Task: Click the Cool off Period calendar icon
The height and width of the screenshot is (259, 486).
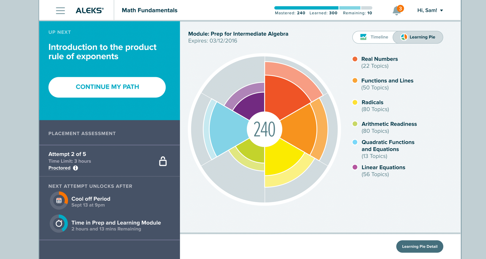Action: click(59, 200)
